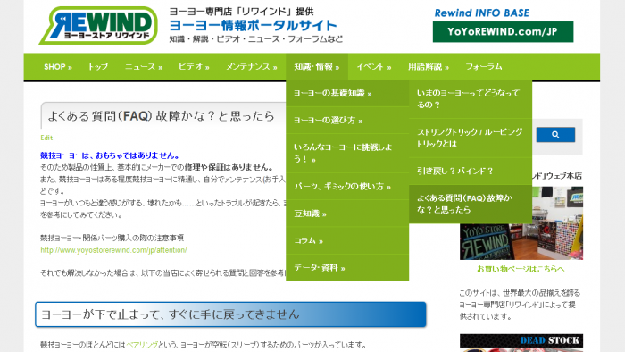Open the DEAD STOCK banner image
Image resolution: width=625 pixels, height=352 pixels.
point(521,342)
